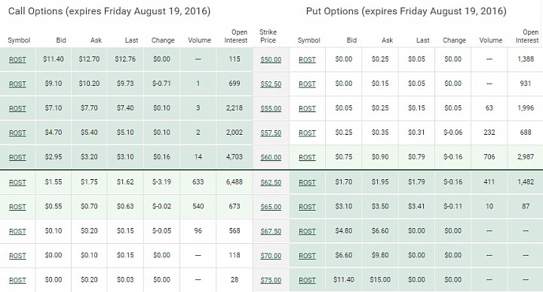The width and height of the screenshot is (543, 292).
Task: Select put open interest 2,987 cell
Action: tap(526, 157)
